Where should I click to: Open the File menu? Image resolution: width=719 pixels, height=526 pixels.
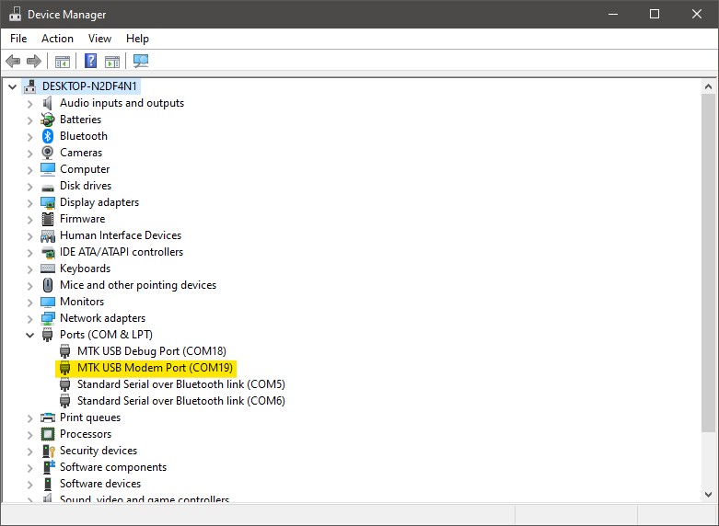[x=18, y=39]
